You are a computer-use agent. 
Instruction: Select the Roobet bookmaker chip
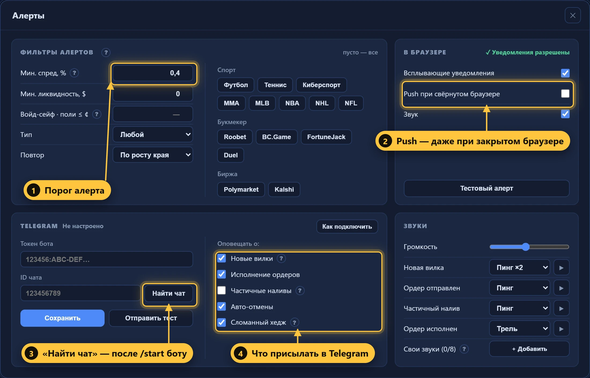[235, 137]
